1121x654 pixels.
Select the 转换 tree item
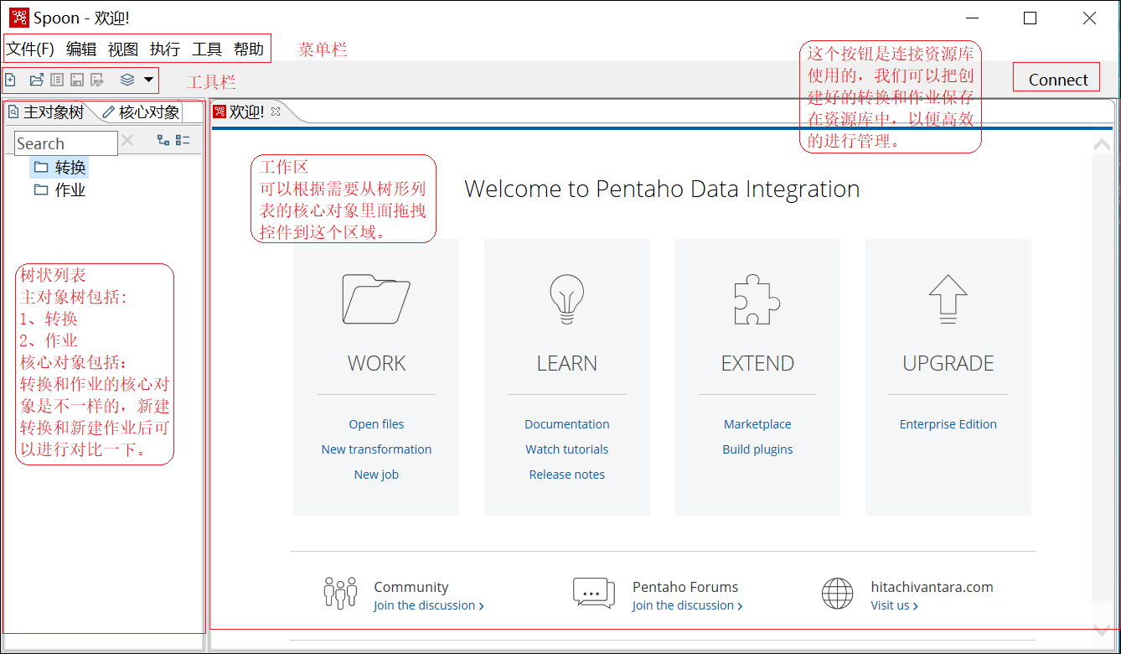(59, 168)
